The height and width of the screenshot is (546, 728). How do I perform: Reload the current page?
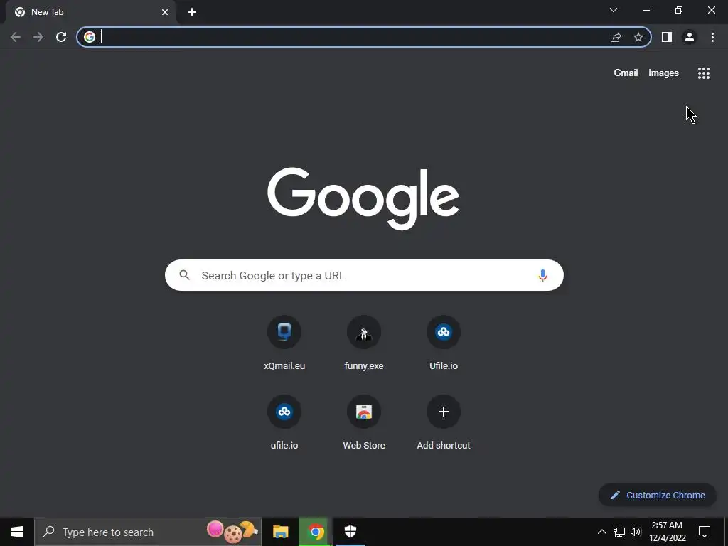61,37
